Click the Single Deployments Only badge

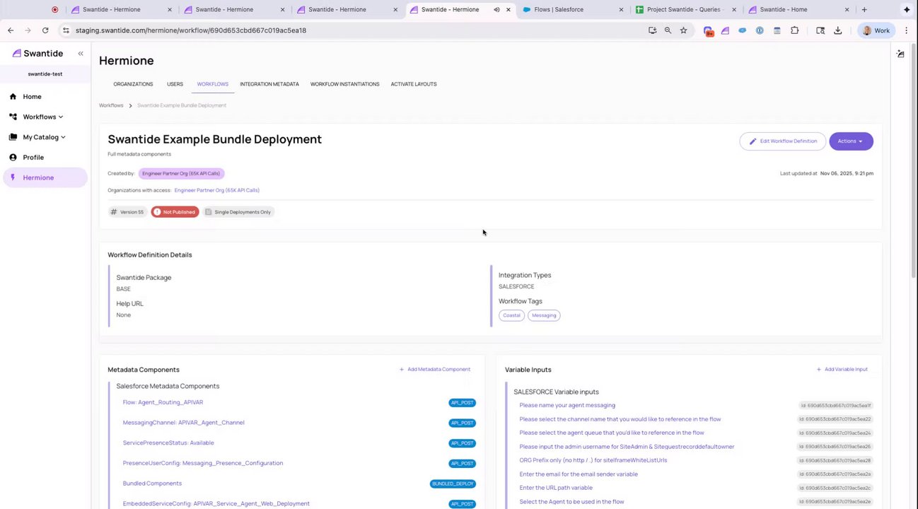click(x=238, y=212)
